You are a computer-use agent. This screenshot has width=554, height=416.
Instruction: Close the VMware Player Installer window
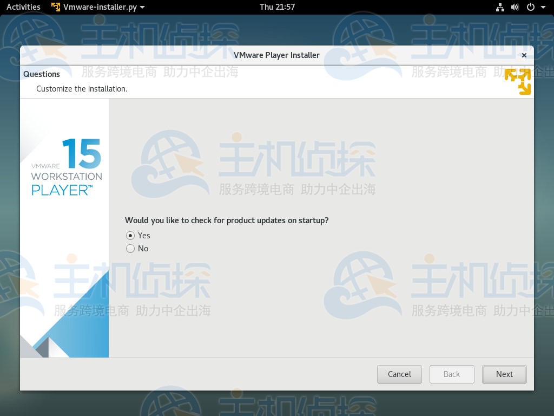tap(524, 55)
